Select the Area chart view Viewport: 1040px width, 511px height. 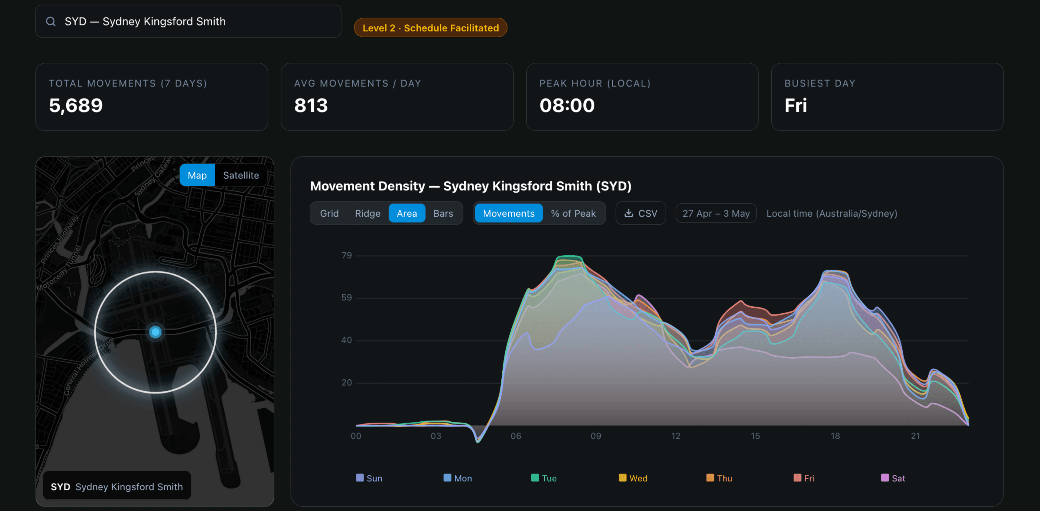pos(407,213)
